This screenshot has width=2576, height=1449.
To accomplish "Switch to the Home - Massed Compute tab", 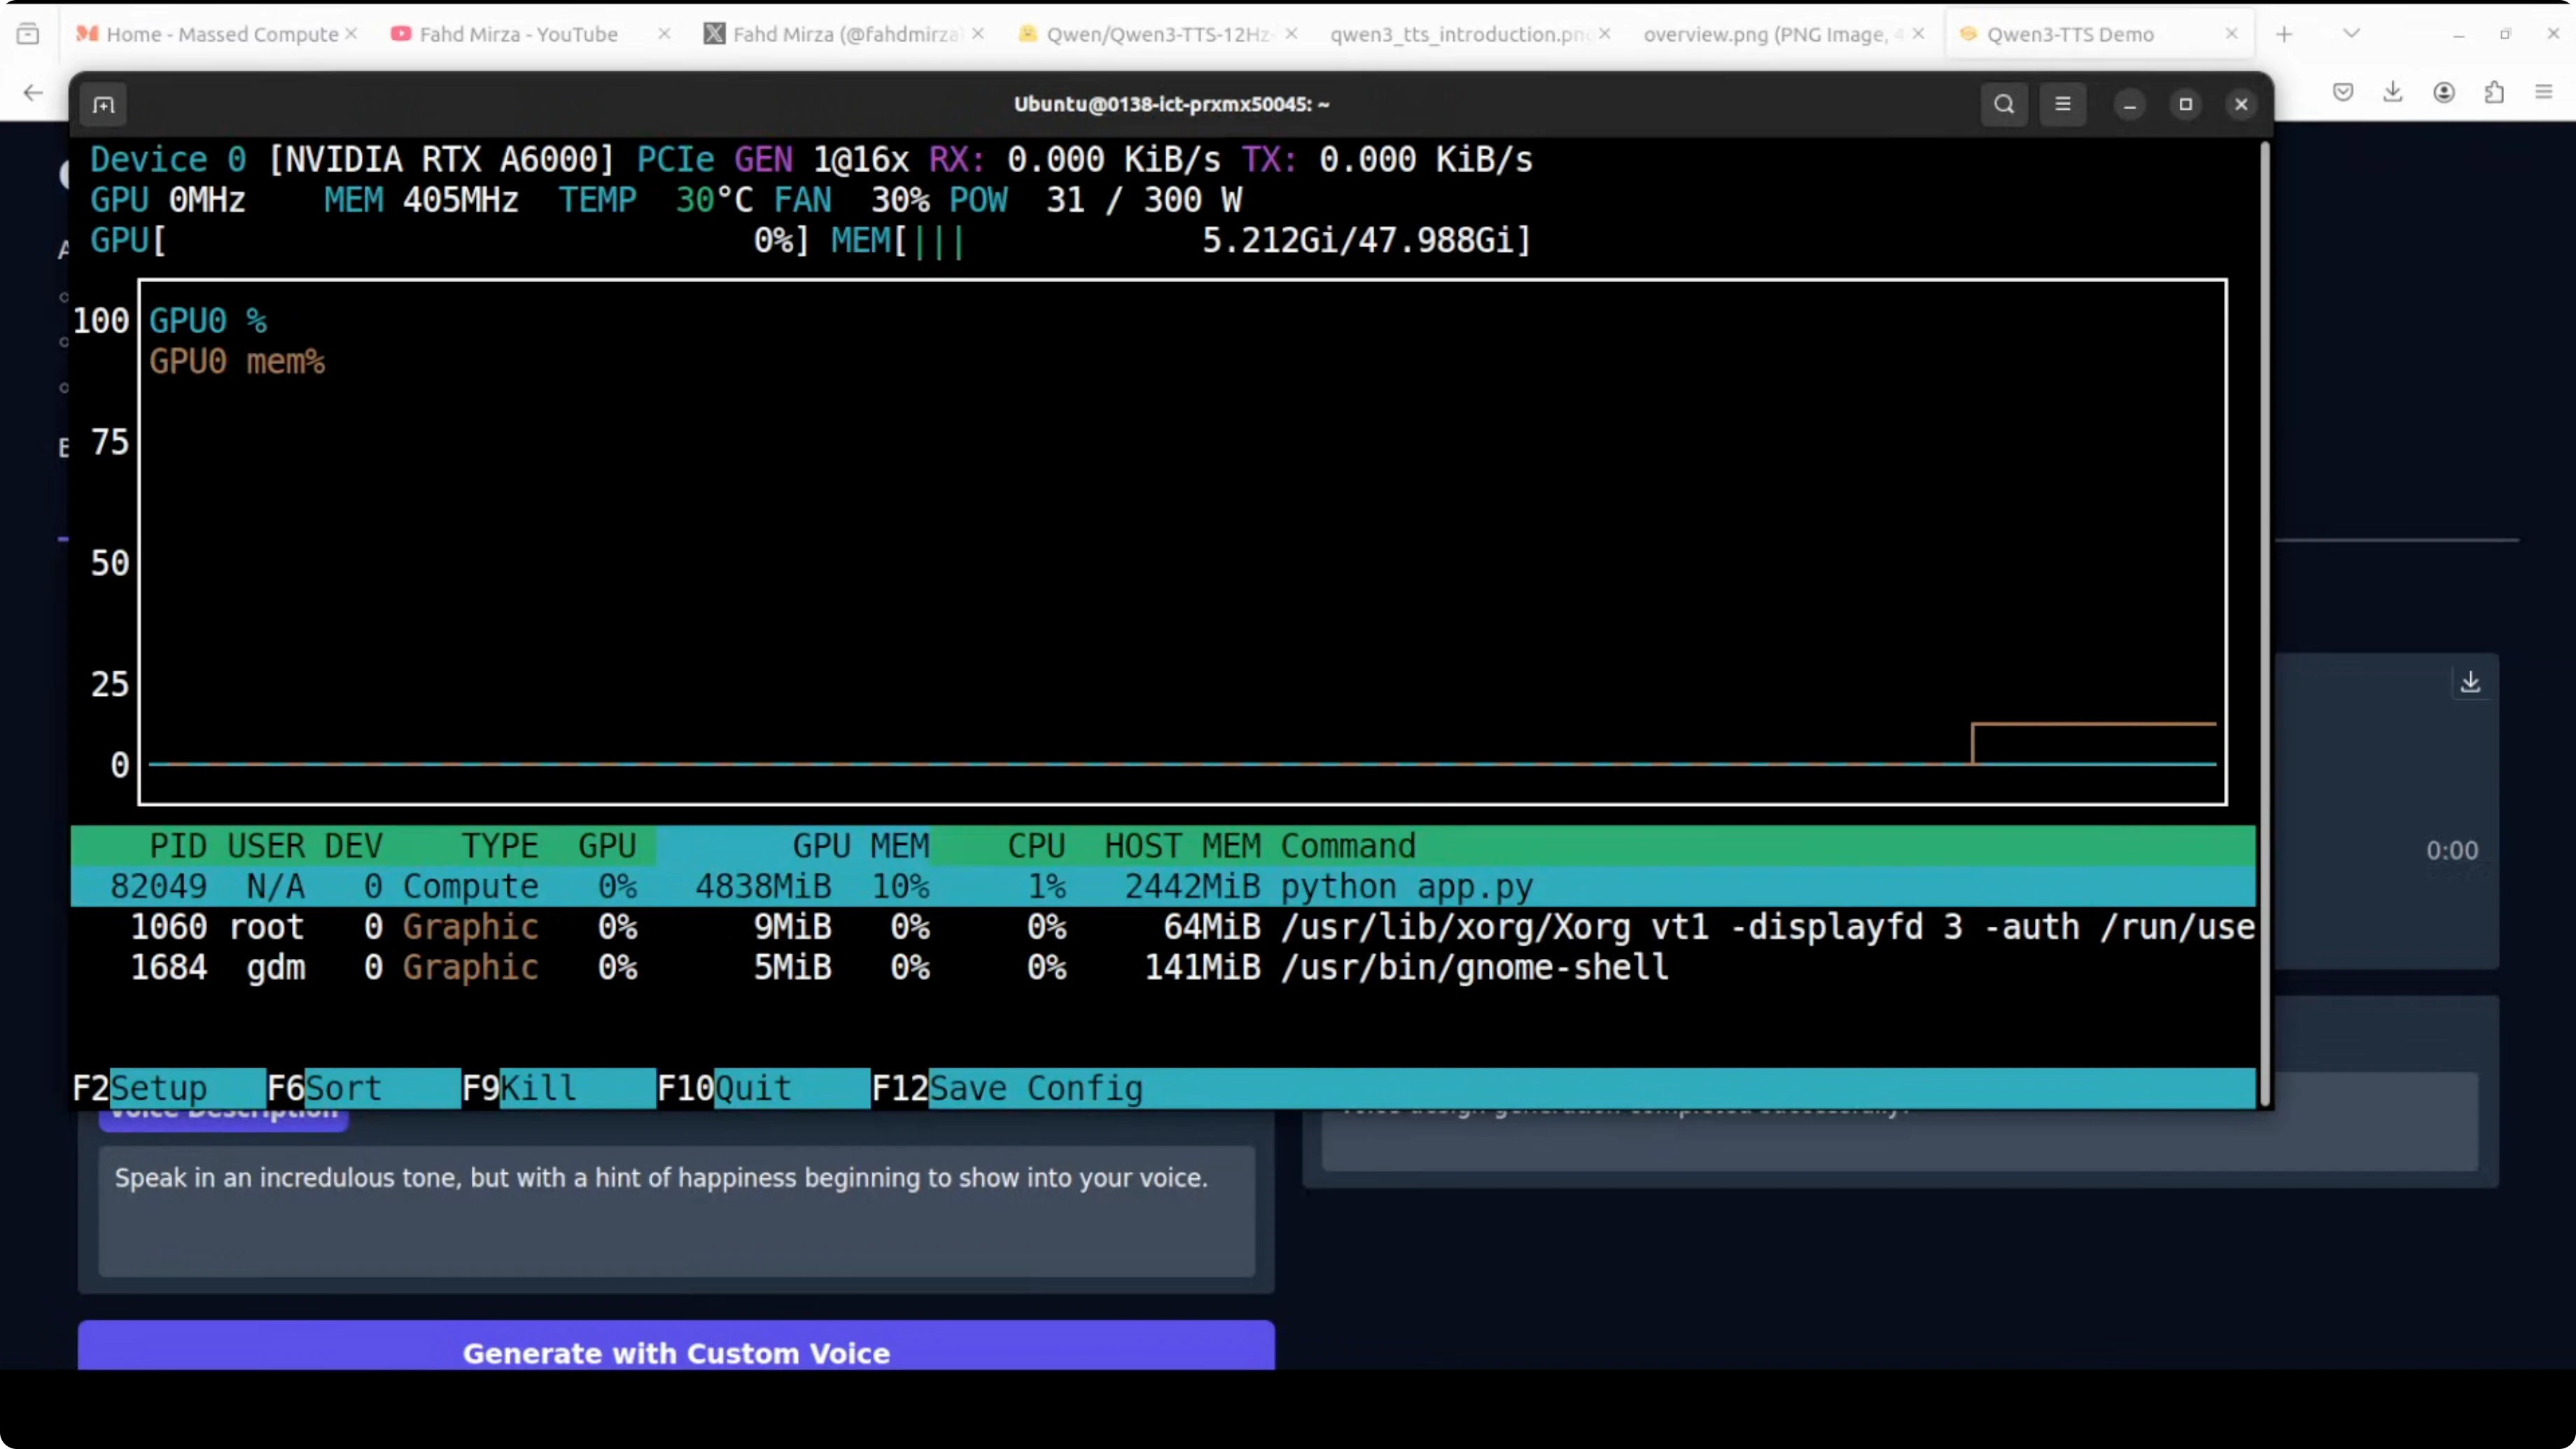I will click(221, 34).
